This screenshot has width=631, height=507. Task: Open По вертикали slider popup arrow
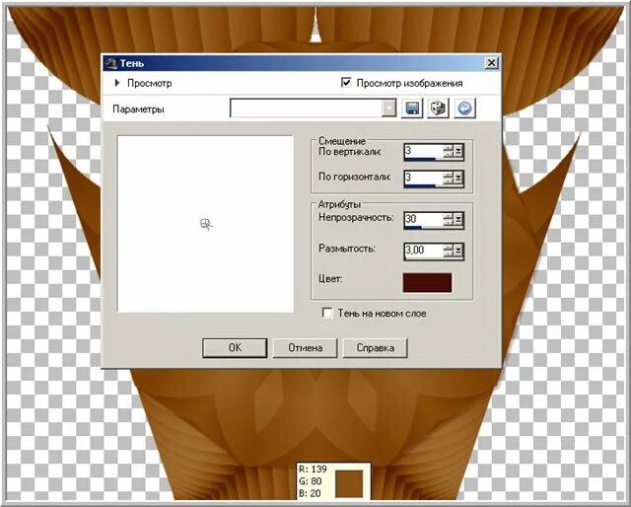point(458,152)
